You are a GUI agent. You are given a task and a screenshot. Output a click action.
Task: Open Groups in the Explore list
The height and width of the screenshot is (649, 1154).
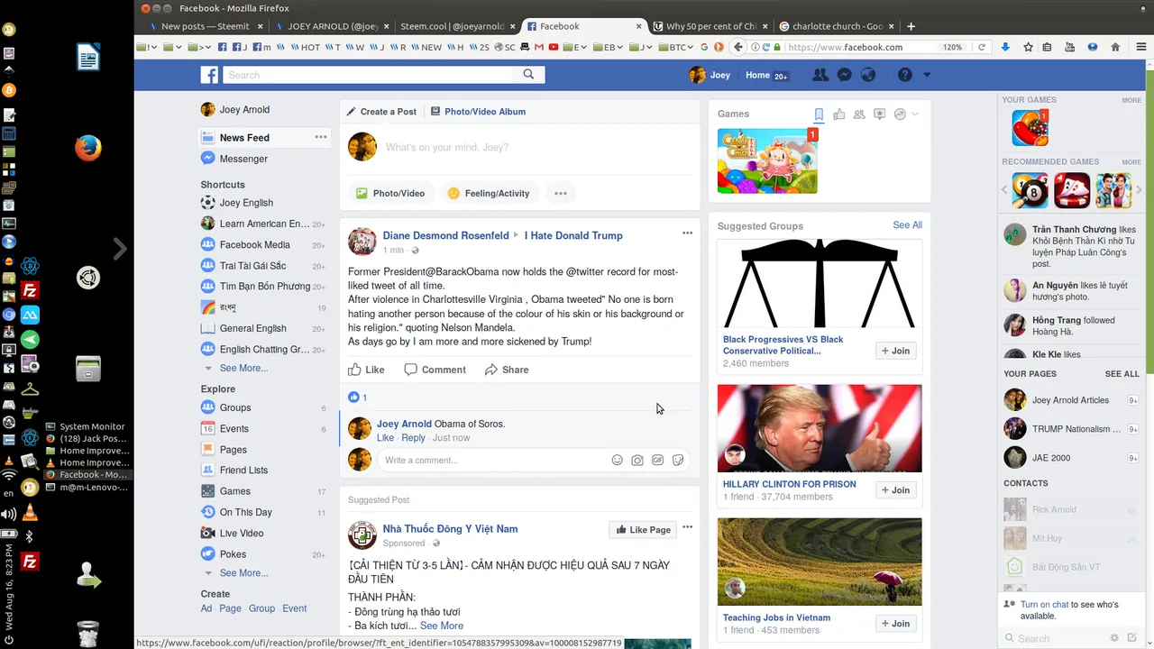tap(235, 407)
